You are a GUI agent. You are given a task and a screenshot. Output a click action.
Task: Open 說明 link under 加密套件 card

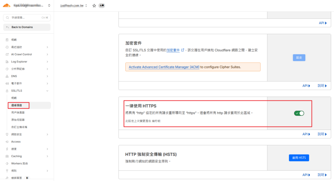(x=322, y=86)
